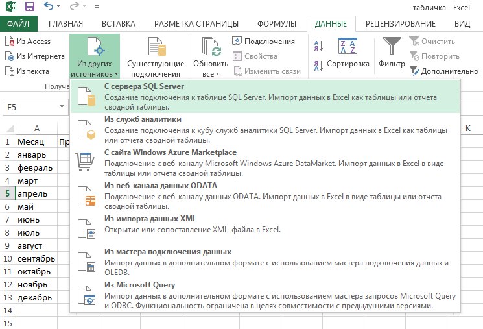483x329 pixels.
Task: Select column A header
Action: (37, 128)
